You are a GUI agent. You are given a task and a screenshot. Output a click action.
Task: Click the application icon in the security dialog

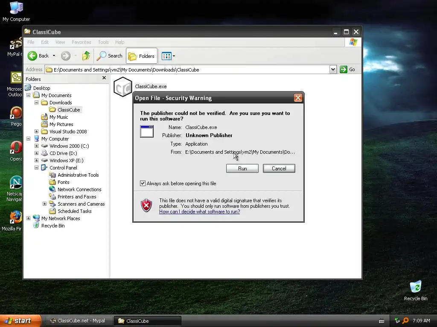(x=147, y=132)
